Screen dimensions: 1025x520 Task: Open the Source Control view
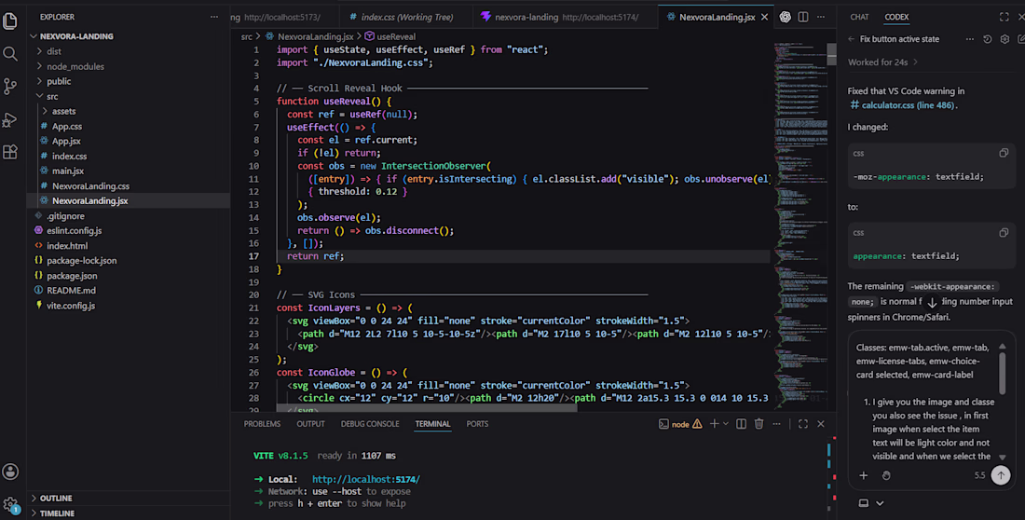(10, 87)
